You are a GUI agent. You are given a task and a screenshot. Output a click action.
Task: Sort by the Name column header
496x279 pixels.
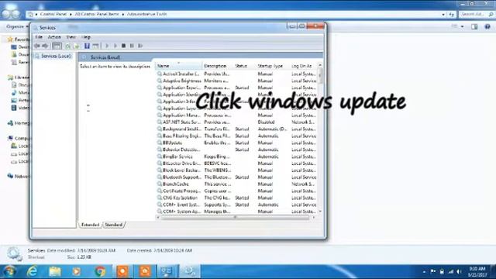(178, 66)
